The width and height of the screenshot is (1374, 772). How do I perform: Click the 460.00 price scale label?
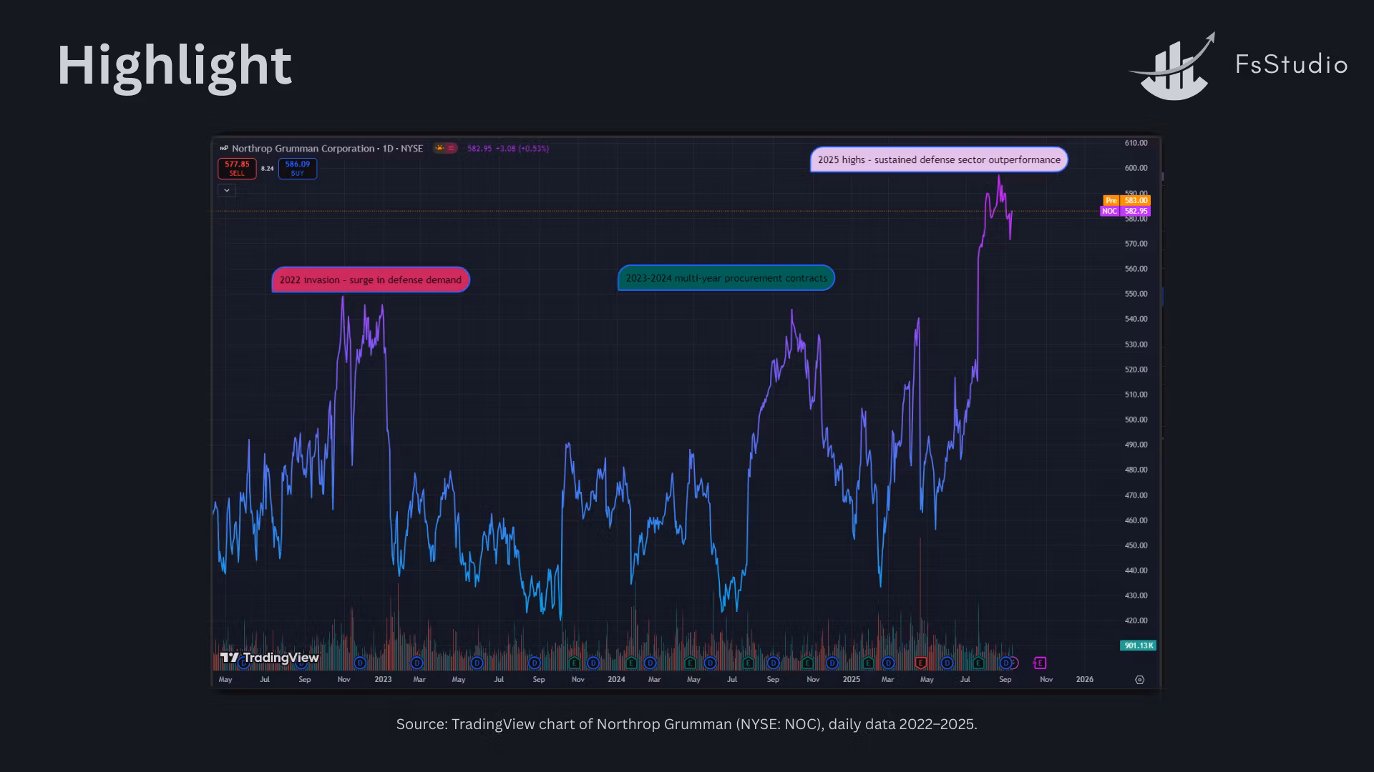[x=1136, y=520]
